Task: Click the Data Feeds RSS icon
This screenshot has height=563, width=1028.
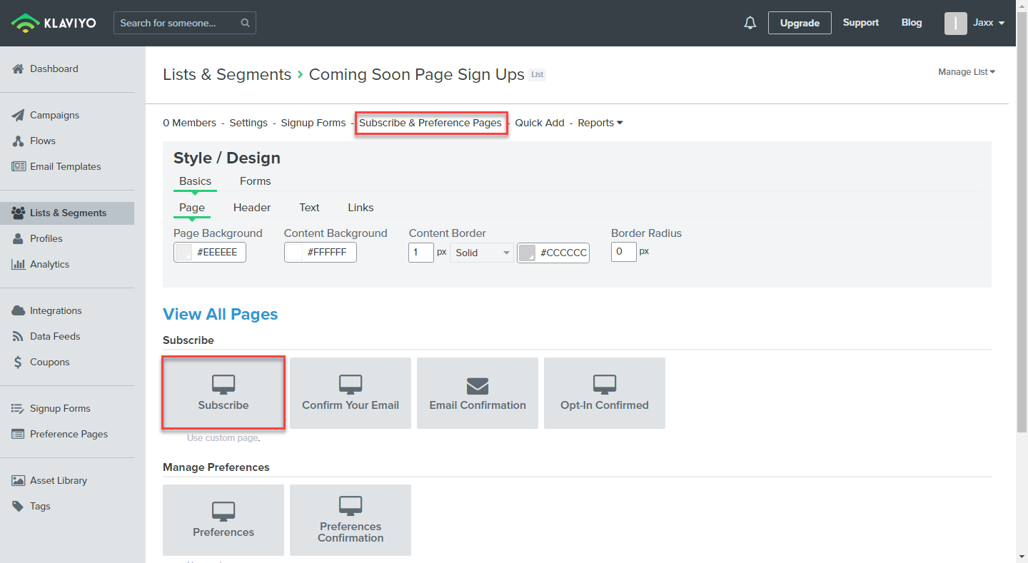Action: (x=19, y=336)
